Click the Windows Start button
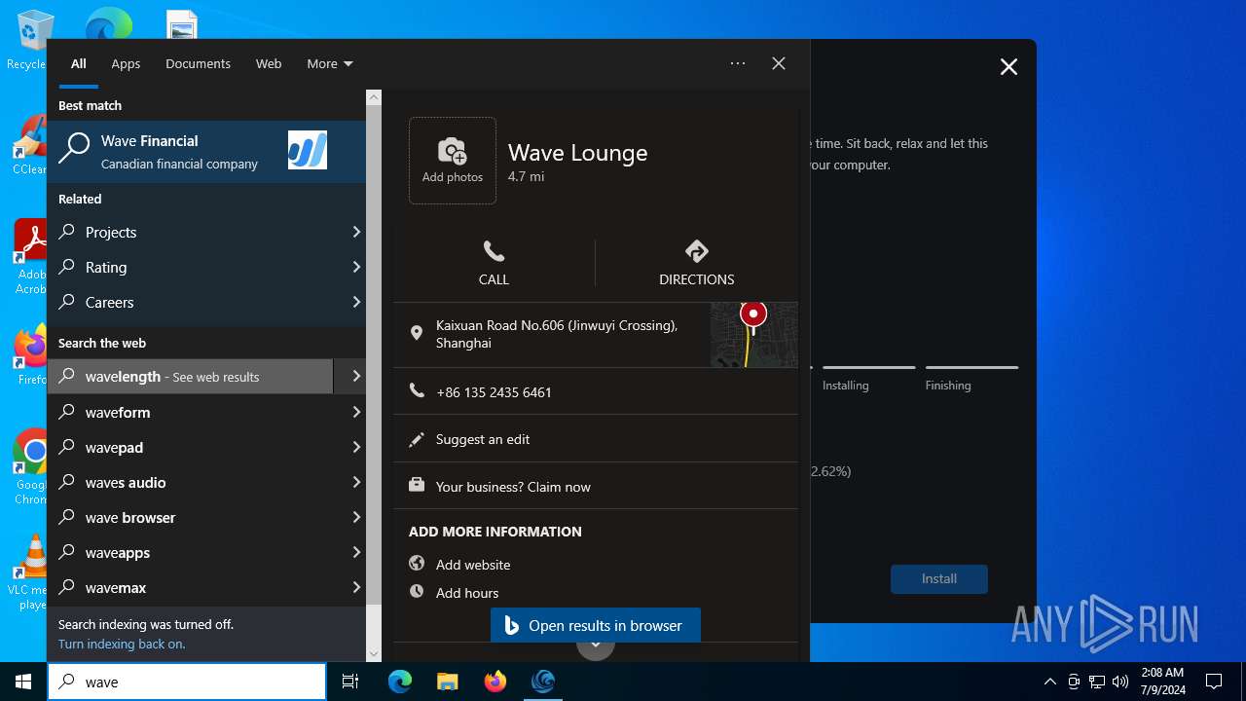Viewport: 1246px width, 701px height. tap(23, 682)
